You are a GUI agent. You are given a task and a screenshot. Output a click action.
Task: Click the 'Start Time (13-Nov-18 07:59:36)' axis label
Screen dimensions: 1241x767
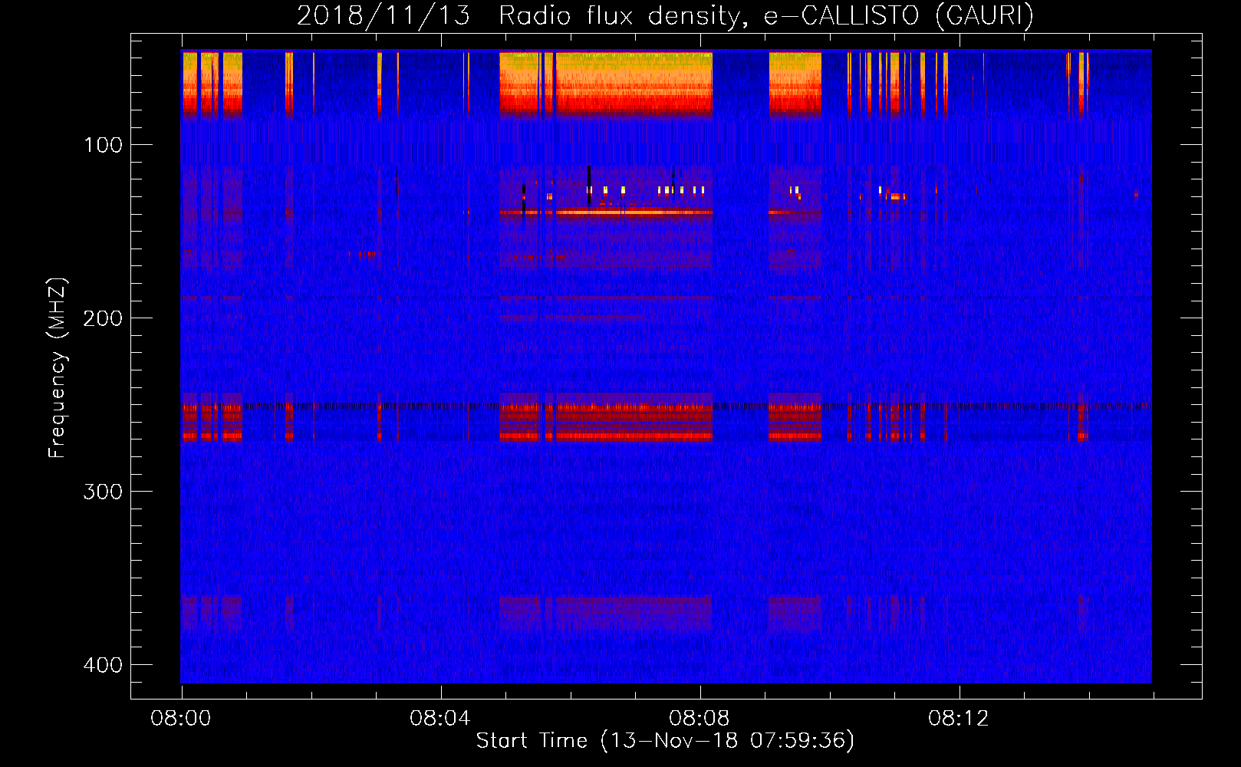tap(665, 741)
